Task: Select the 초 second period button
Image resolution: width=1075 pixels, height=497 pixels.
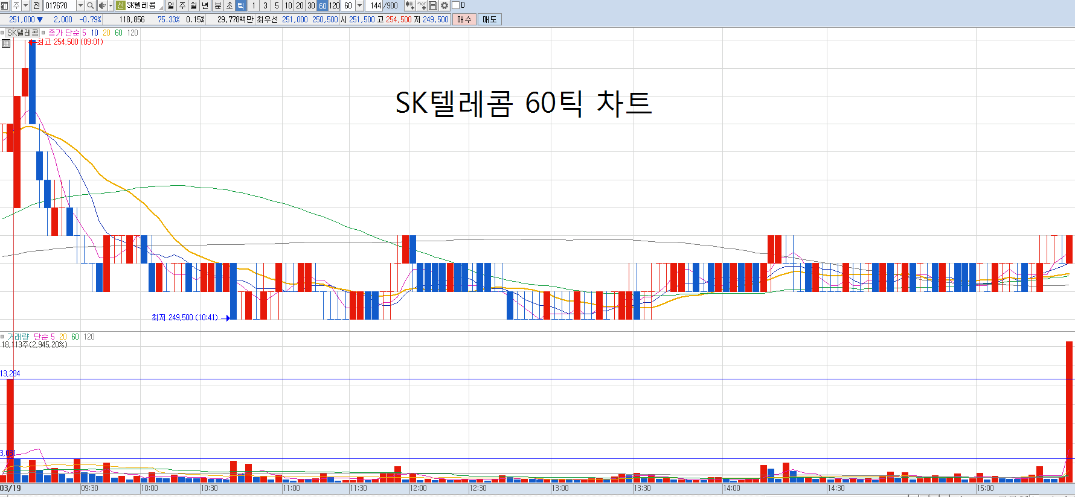Action: pyautogui.click(x=229, y=5)
